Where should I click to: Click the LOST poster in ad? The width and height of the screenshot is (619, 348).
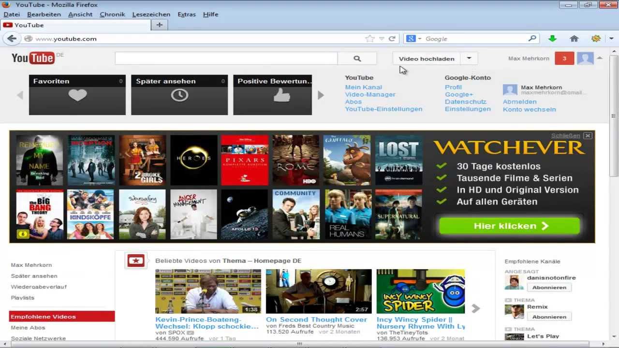point(398,160)
